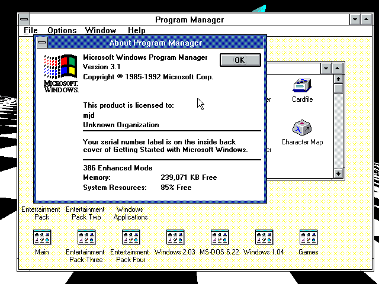This screenshot has width=379, height=284.
Task: Click the Program Manager title bar
Action: coord(189,20)
